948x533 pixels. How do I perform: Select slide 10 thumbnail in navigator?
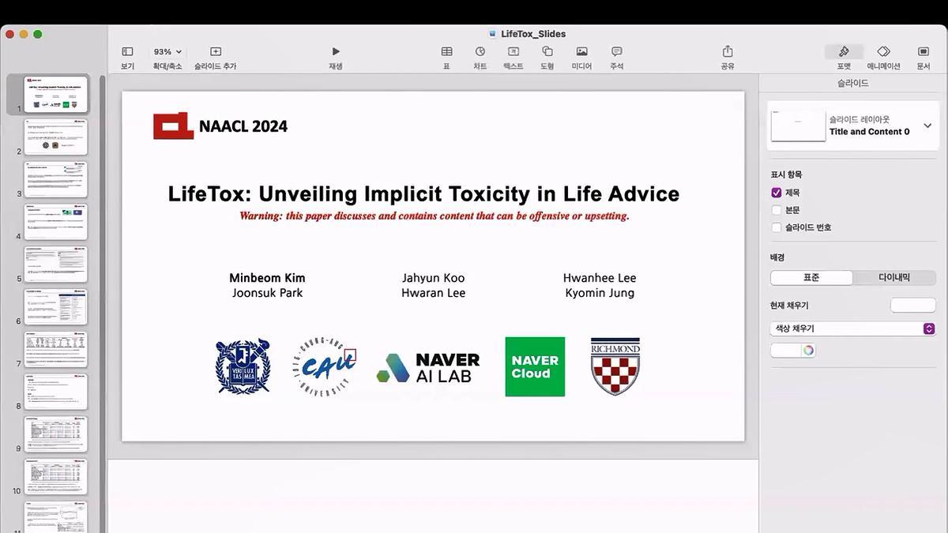[55, 477]
